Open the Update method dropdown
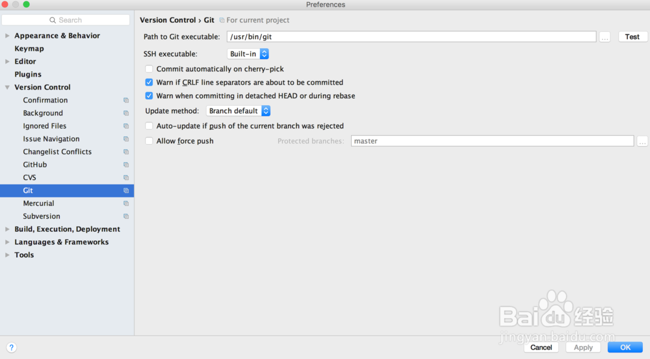The image size is (650, 359). (x=238, y=111)
